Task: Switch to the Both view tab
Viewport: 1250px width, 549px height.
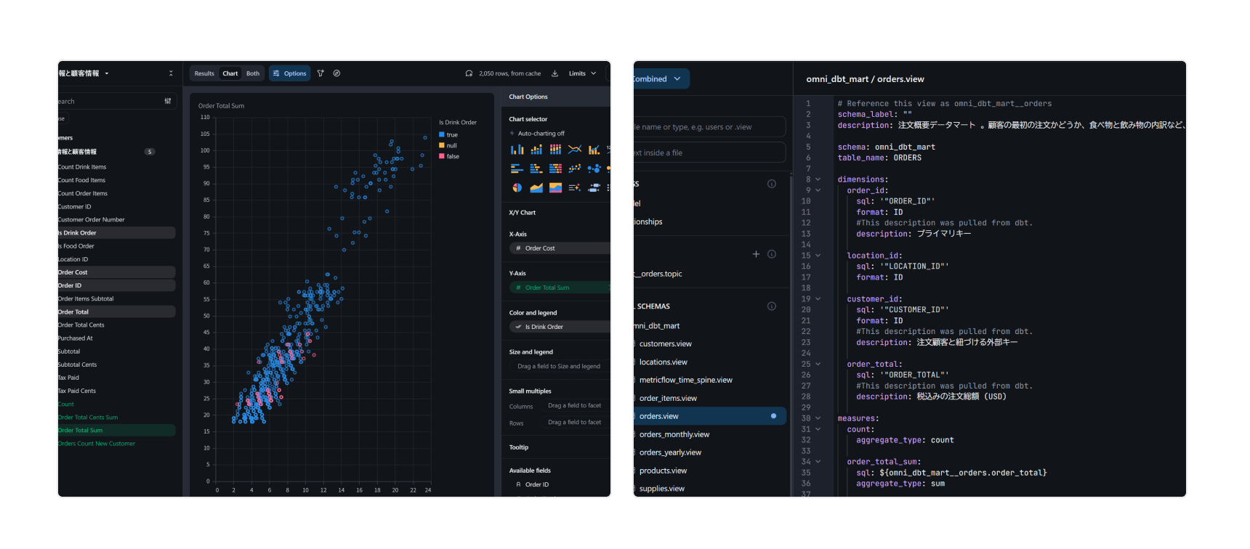Action: click(253, 73)
